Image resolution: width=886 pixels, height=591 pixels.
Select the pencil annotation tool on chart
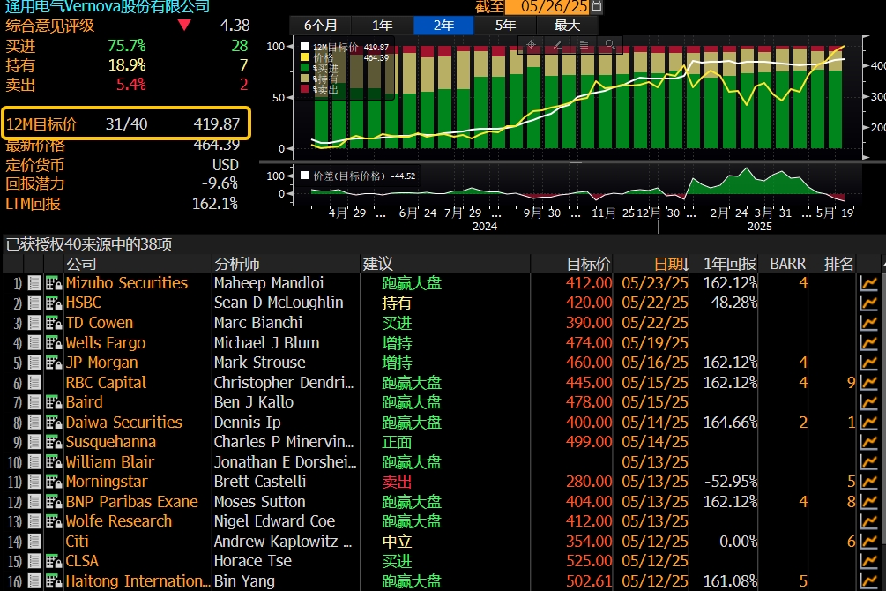click(x=557, y=45)
